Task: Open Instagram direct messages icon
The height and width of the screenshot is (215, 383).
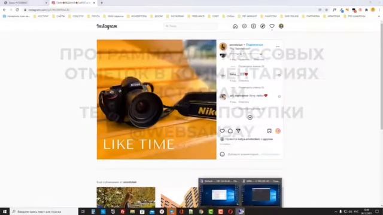Action: [x=244, y=26]
